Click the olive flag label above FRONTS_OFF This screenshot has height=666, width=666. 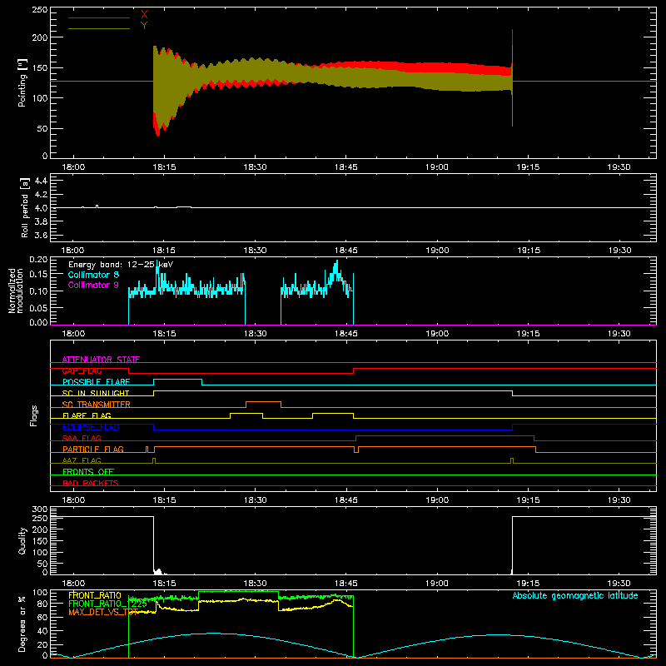pos(82,460)
